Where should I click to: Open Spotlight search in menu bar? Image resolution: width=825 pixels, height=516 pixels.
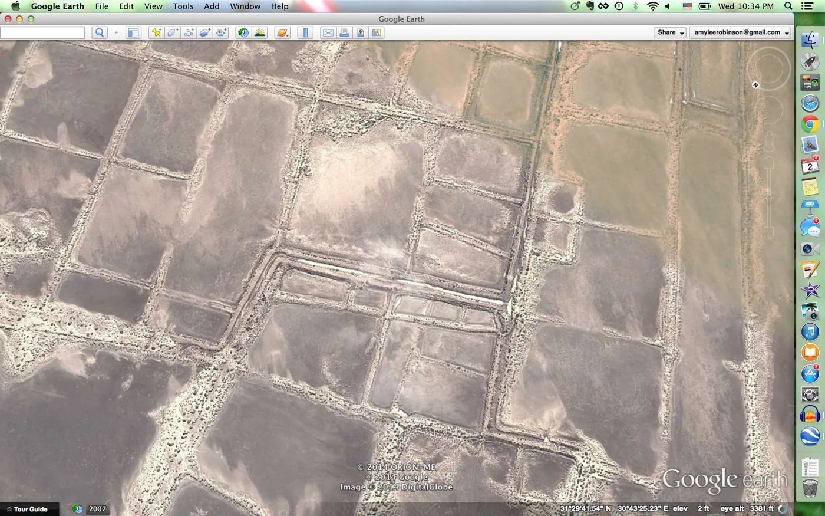788,6
